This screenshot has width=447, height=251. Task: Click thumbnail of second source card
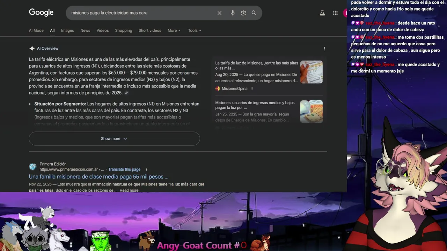(312, 112)
